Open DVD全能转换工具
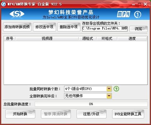This screenshot has width=151, height=125. [128, 114]
